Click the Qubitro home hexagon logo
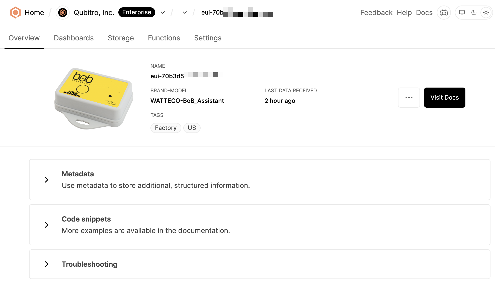495x283 pixels. tap(15, 12)
